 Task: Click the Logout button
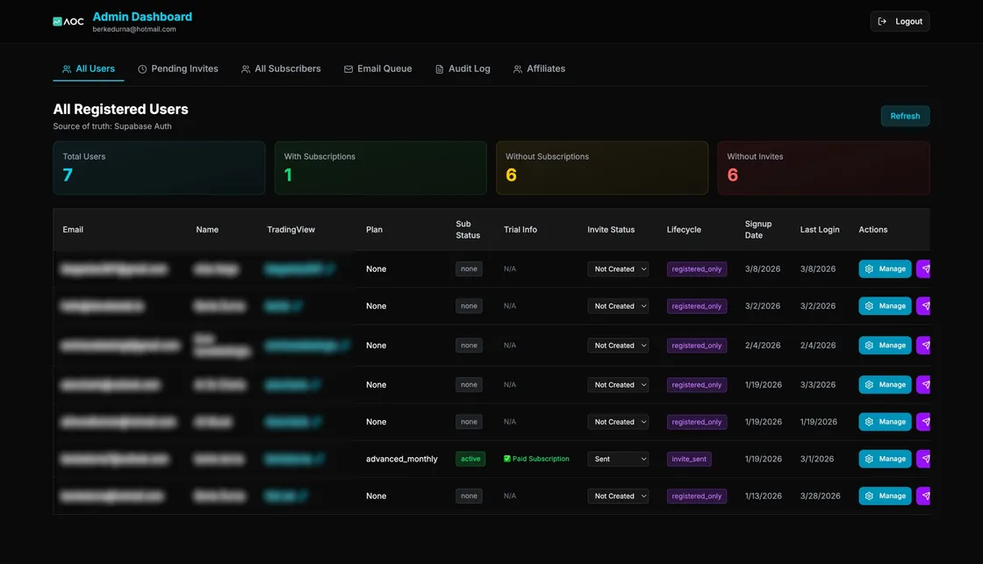(900, 21)
